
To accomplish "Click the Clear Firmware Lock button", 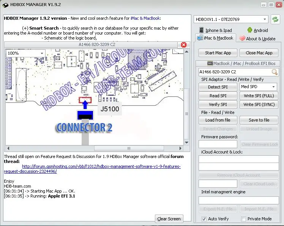I will tap(260, 144).
